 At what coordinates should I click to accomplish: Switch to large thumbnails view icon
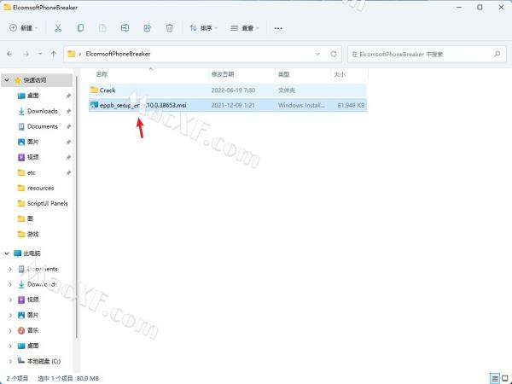pyautogui.click(x=505, y=379)
